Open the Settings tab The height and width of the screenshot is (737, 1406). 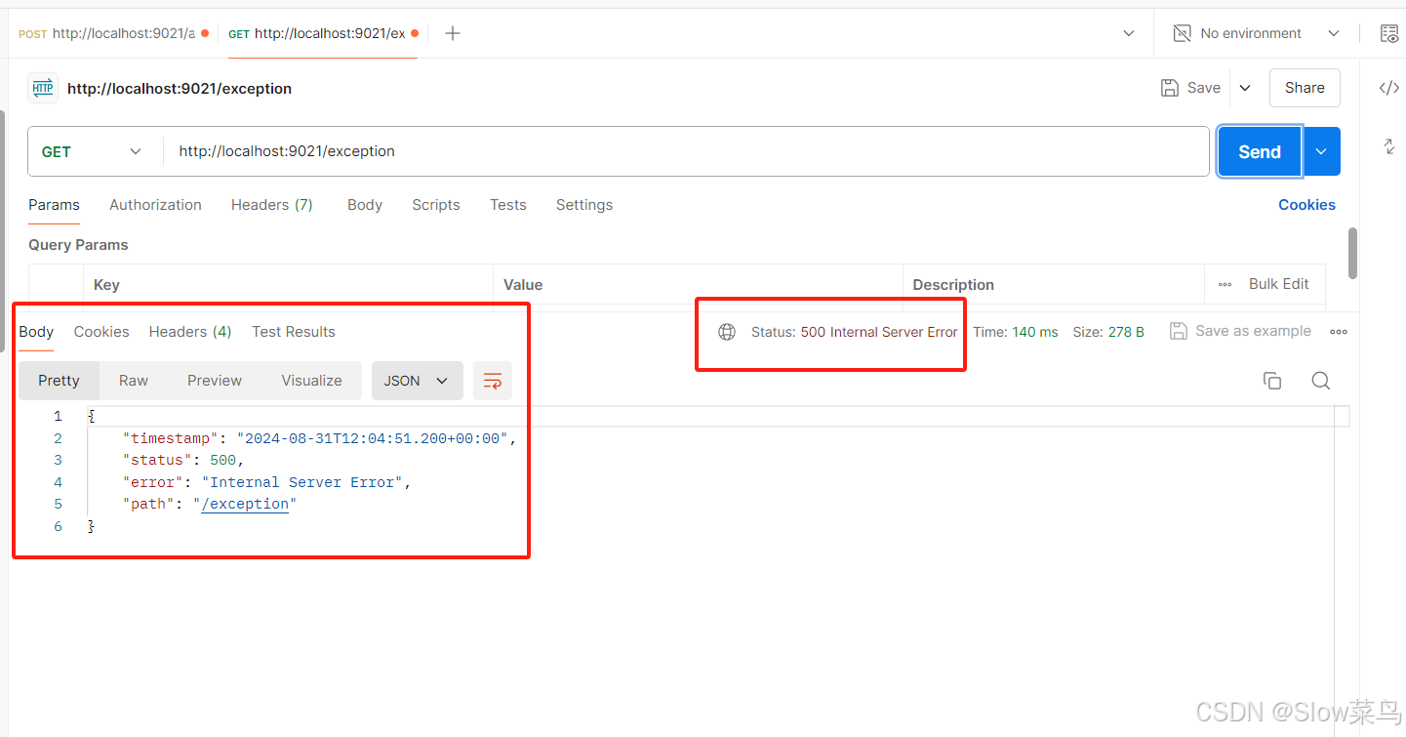584,205
